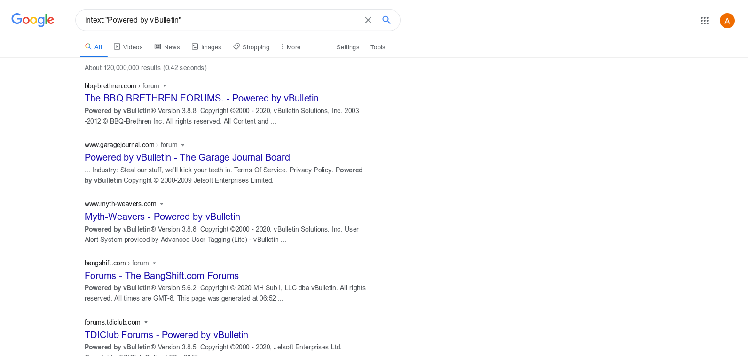Screen dimensions: 748x356
Task: Click the three-dot More icon
Action: [x=283, y=47]
